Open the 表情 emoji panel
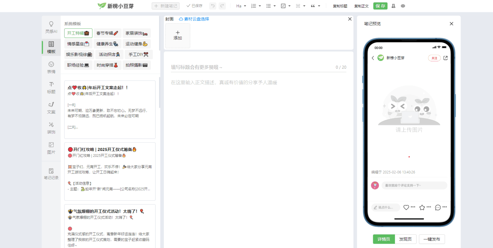Screen dimensions: 493x248 51,67
